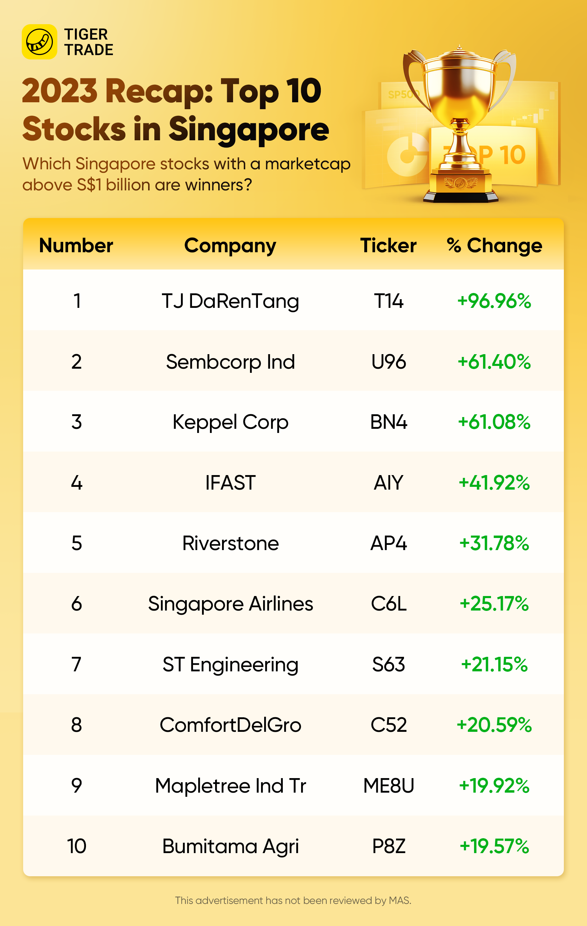Click the MAS advertisement disclaimer text
Screen dimensions: 587x926
(x=293, y=900)
